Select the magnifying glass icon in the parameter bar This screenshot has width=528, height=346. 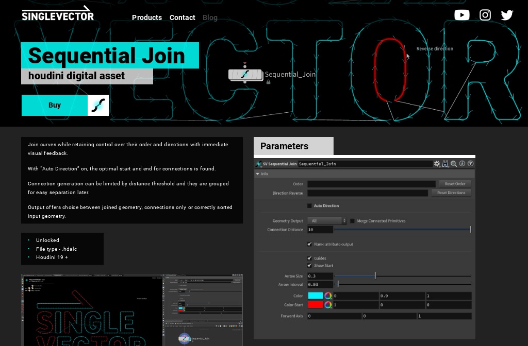pos(454,164)
